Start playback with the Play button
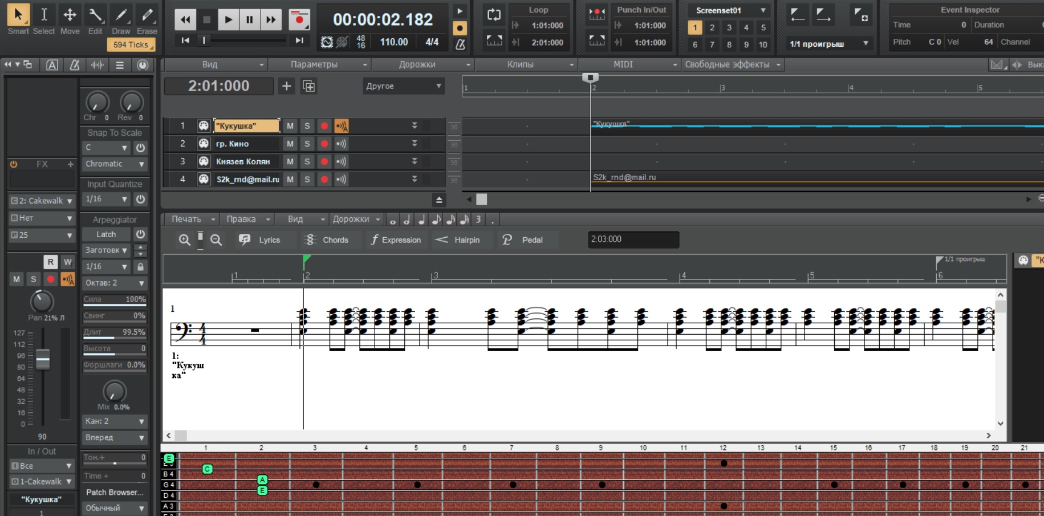1044x516 pixels. 228,19
